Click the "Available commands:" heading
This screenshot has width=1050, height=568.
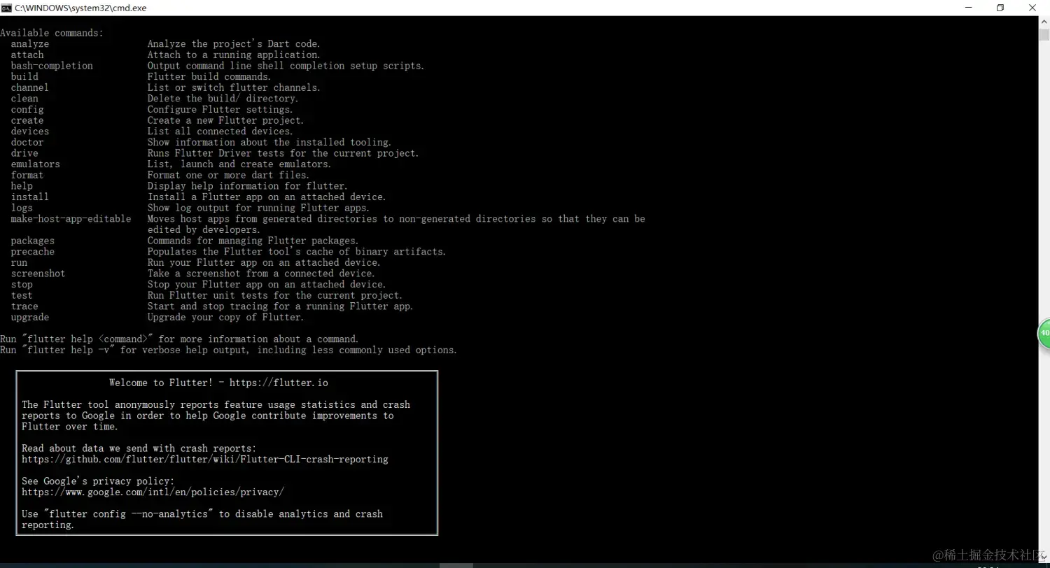tap(52, 33)
